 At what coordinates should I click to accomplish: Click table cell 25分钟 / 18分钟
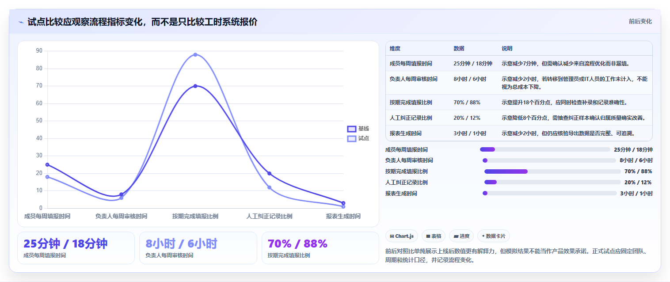(473, 64)
